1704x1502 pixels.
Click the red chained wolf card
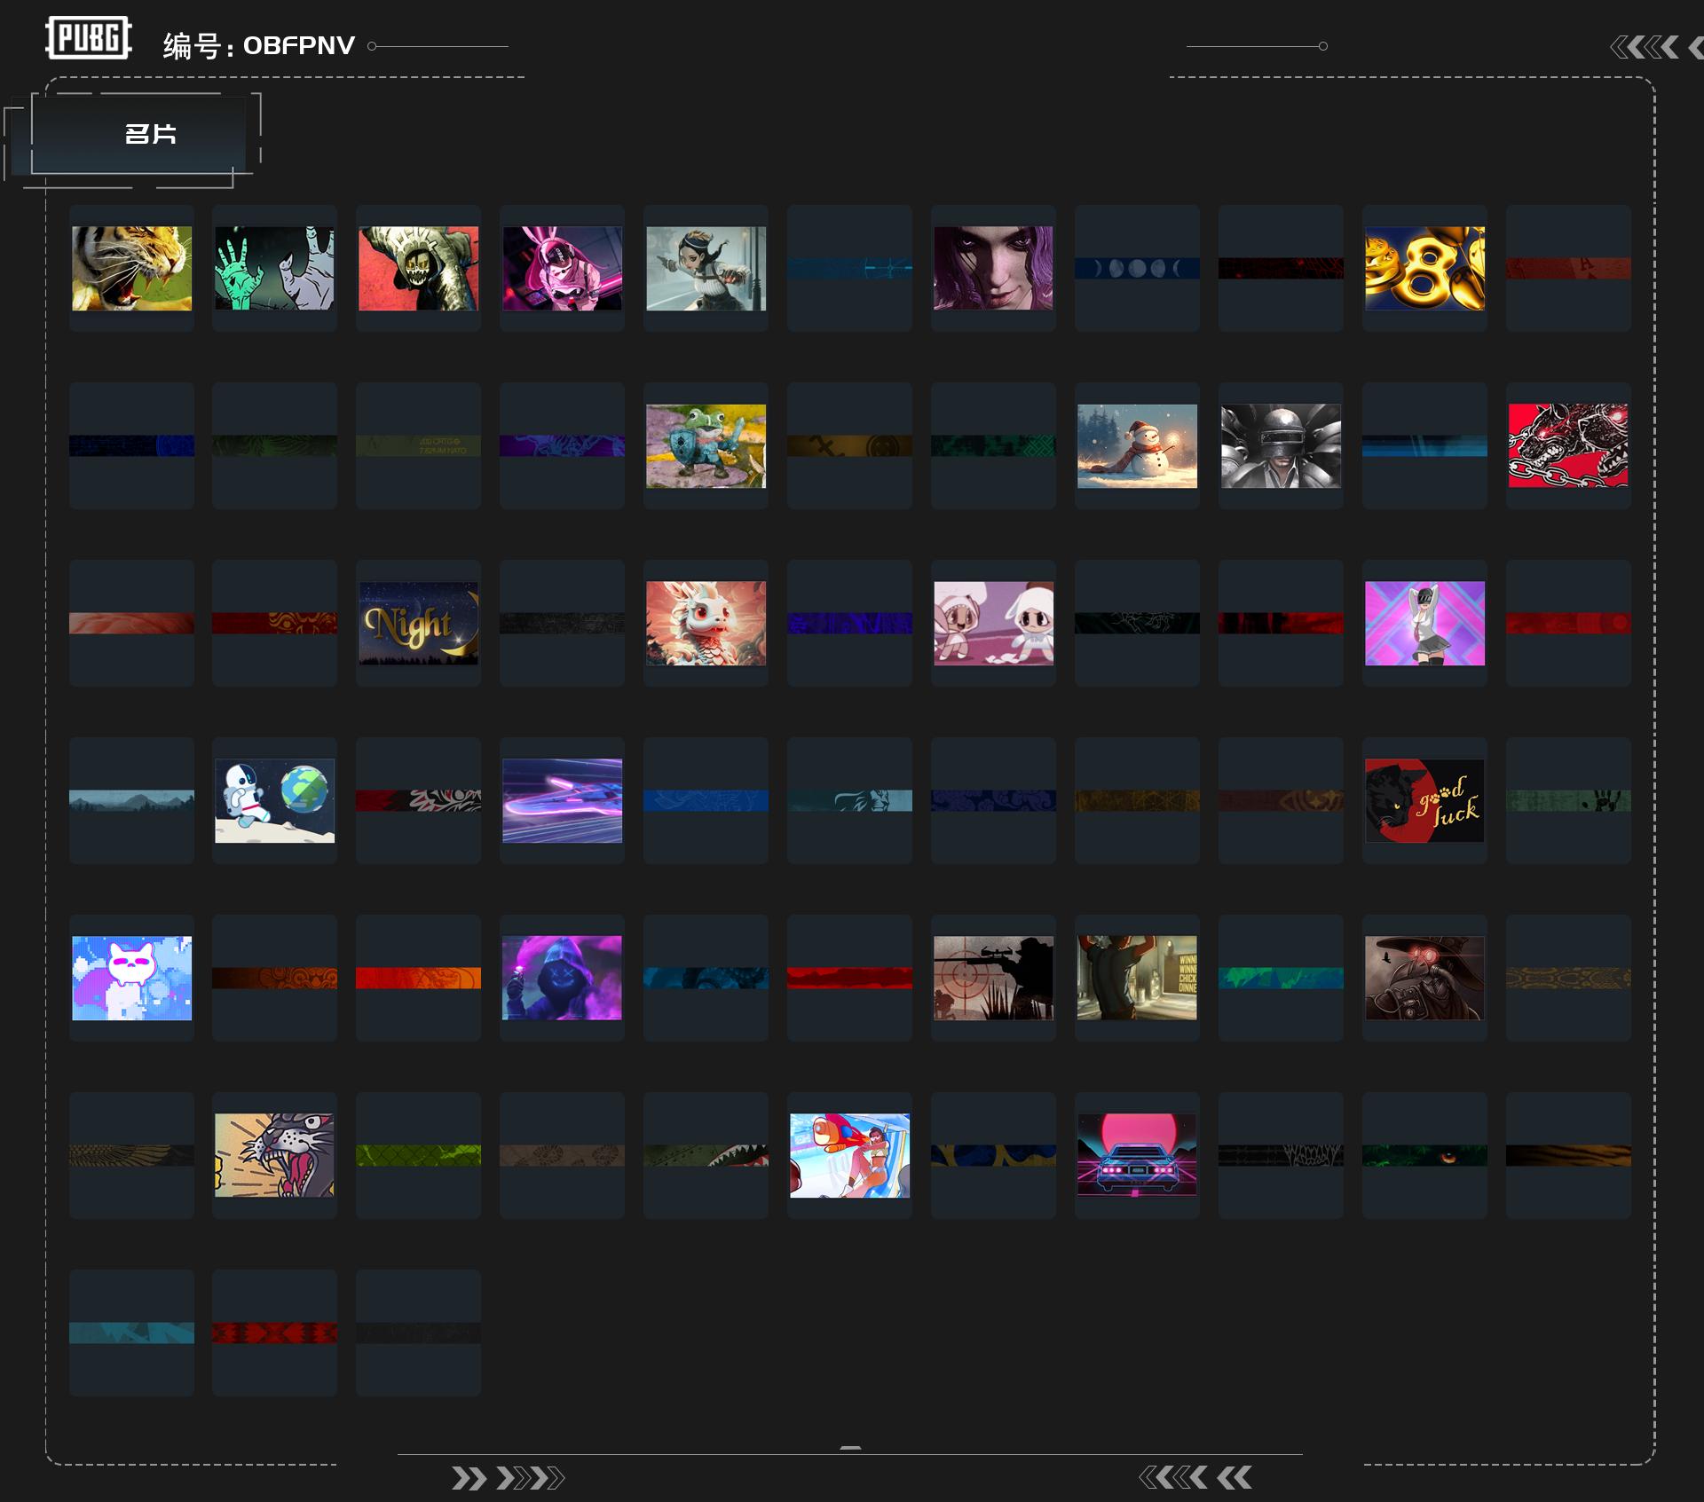pos(1568,445)
